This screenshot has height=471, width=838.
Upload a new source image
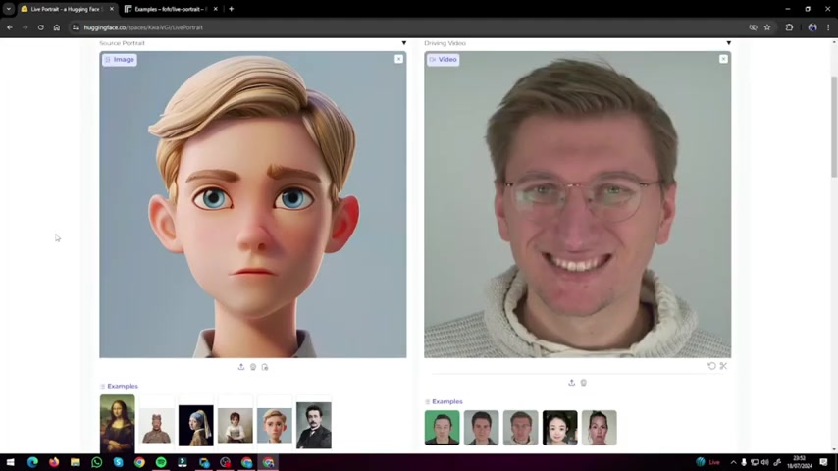click(x=241, y=367)
